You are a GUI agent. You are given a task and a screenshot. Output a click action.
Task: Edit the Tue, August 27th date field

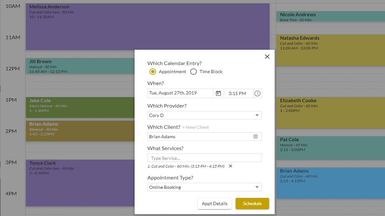point(180,93)
